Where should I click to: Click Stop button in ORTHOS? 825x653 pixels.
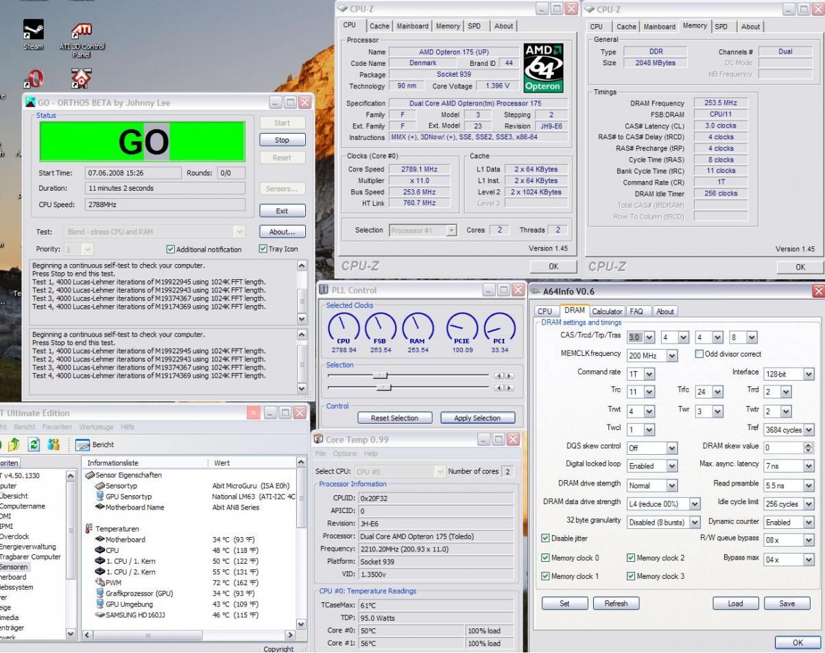coord(282,140)
